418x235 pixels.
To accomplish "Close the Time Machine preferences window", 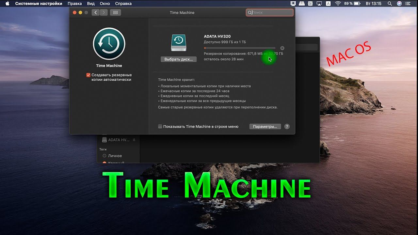I will tap(74, 12).
